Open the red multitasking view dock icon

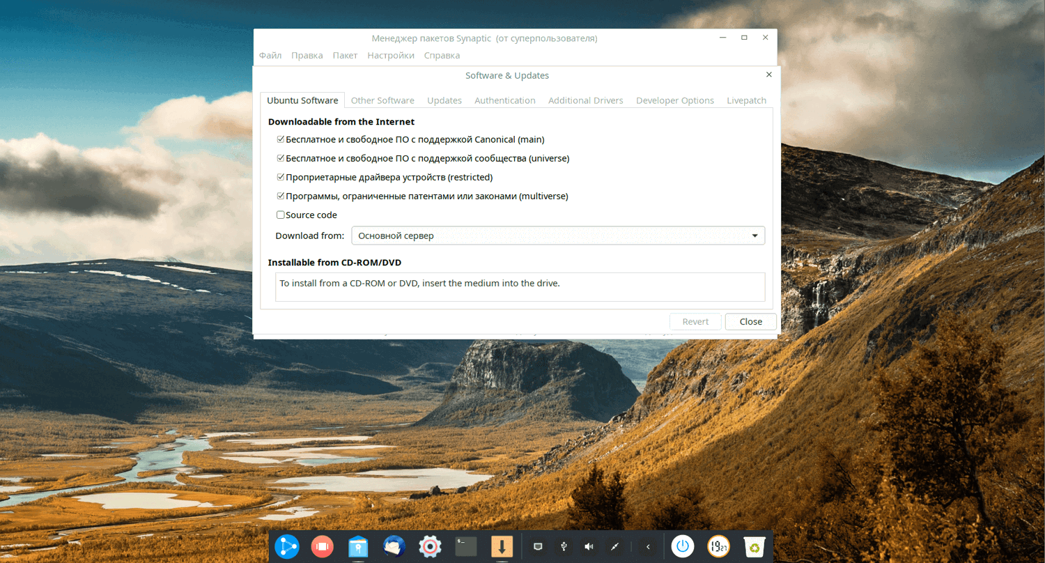[x=323, y=546]
